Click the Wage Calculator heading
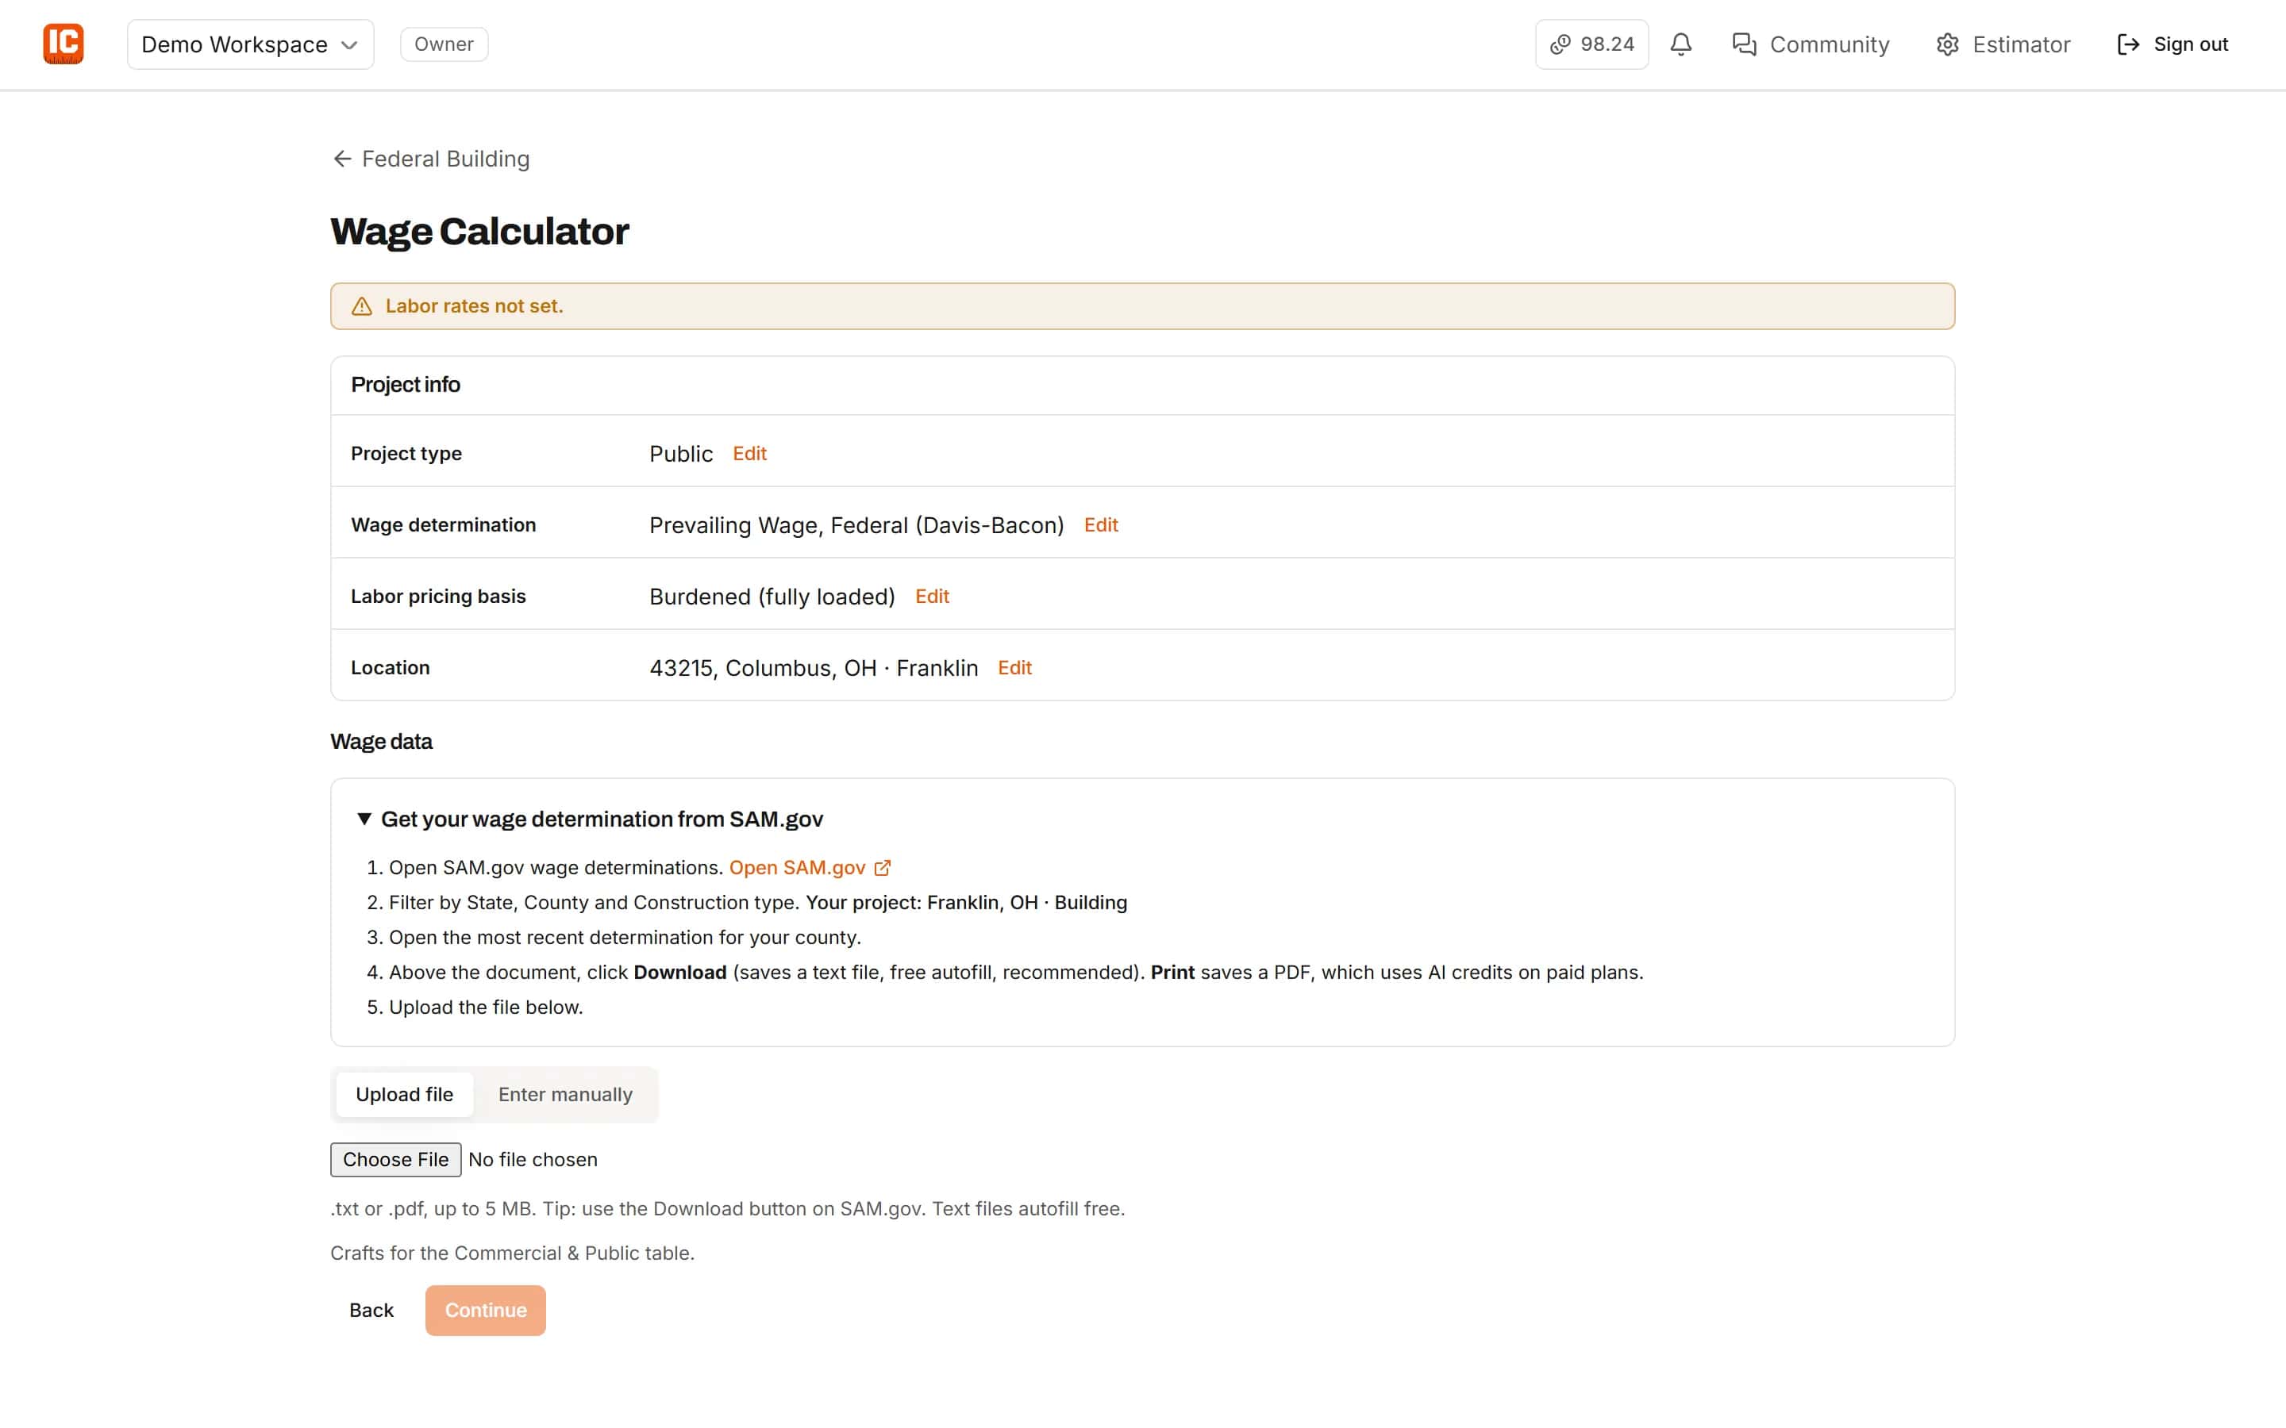 point(480,232)
